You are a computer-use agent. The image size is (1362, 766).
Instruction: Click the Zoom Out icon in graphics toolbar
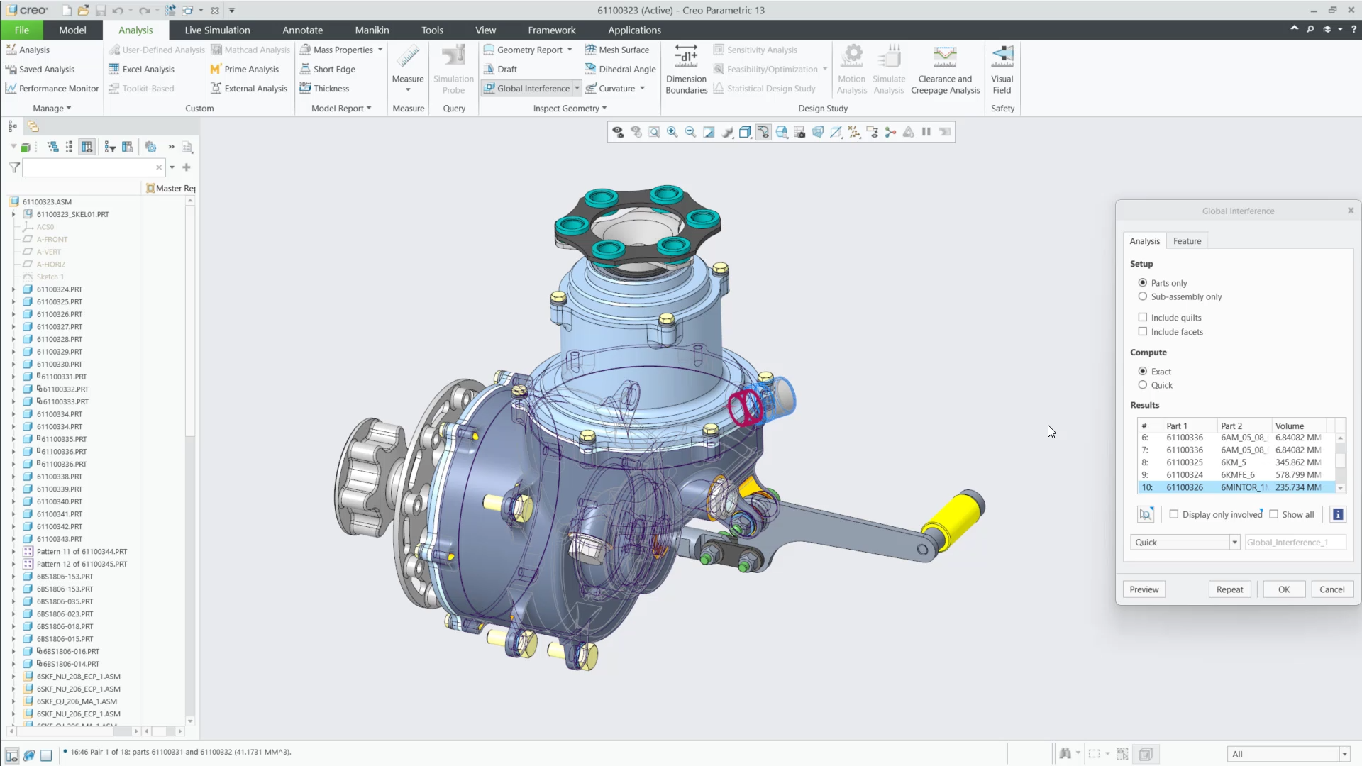click(690, 132)
